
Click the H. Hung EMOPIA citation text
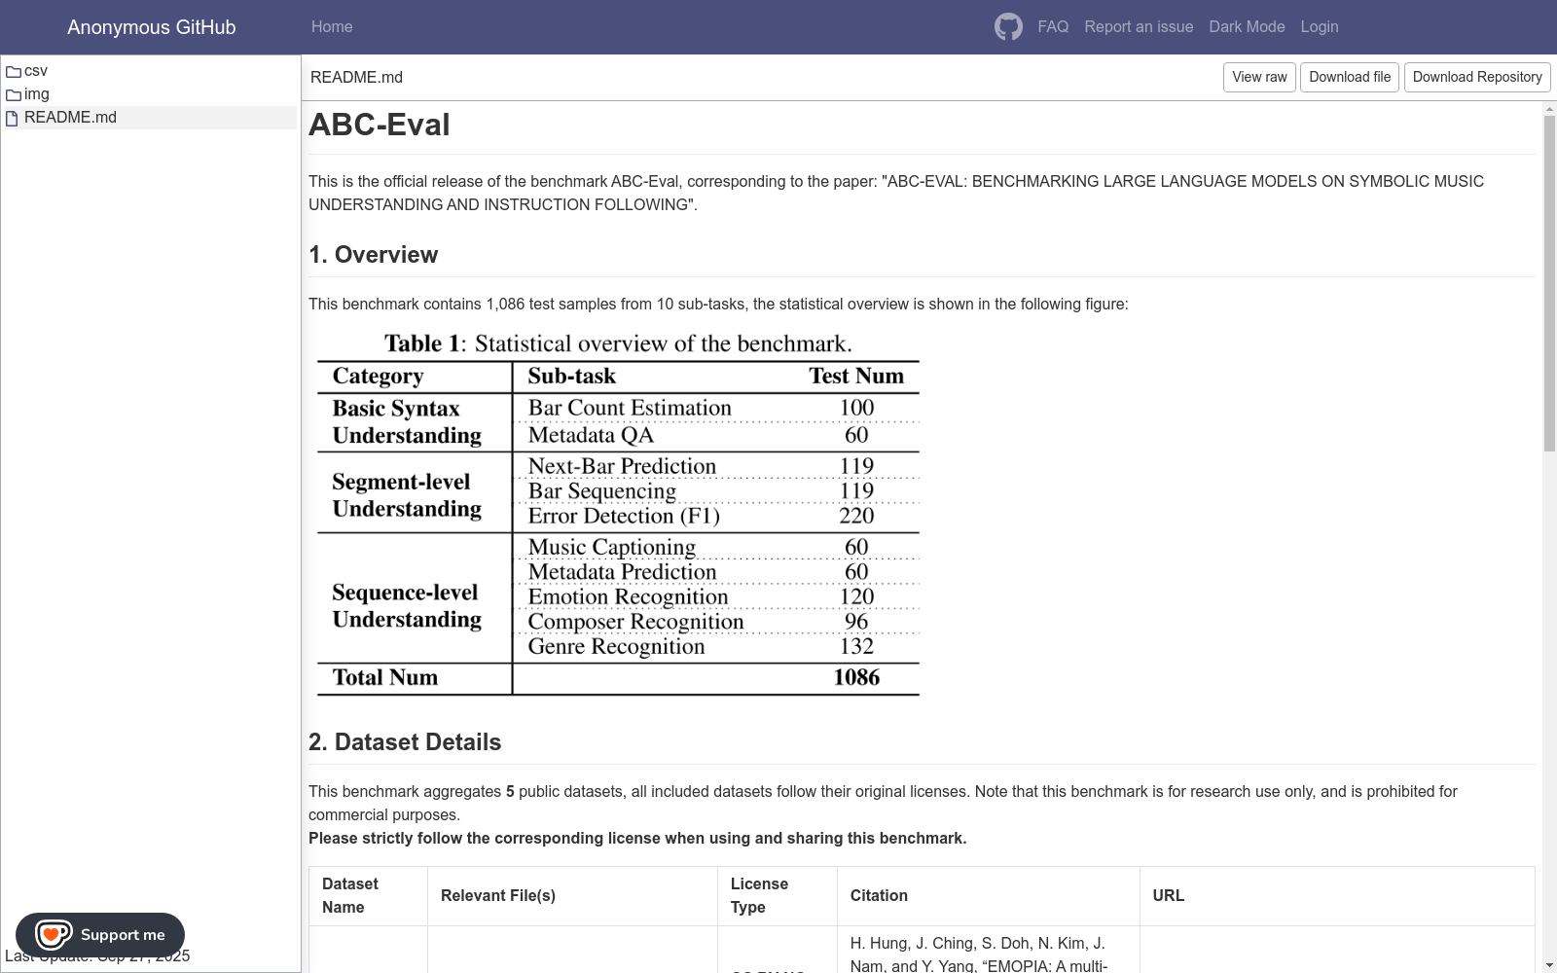[979, 955]
